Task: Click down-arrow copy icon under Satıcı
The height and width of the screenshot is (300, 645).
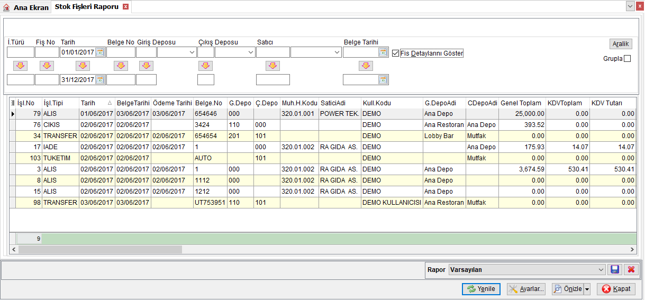Action: (x=272, y=66)
